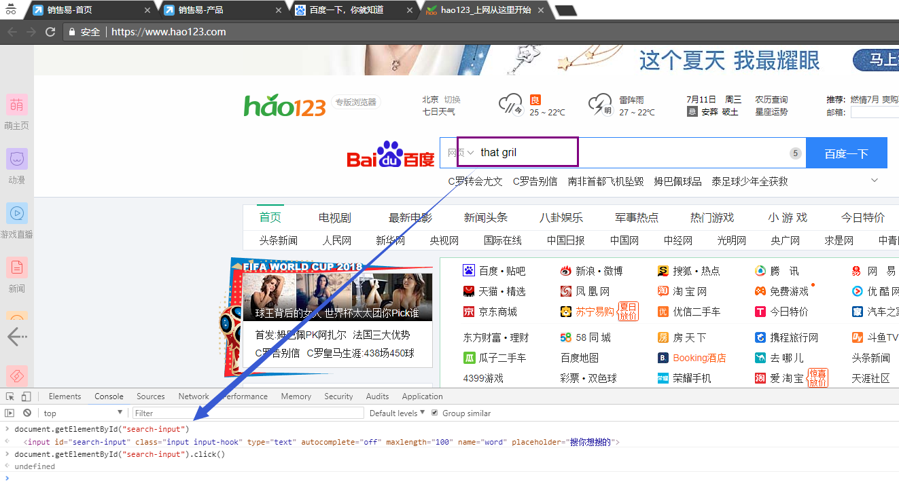Select the 电视剧 navigation tab
Viewport: 899px width, 482px height.
coord(334,217)
